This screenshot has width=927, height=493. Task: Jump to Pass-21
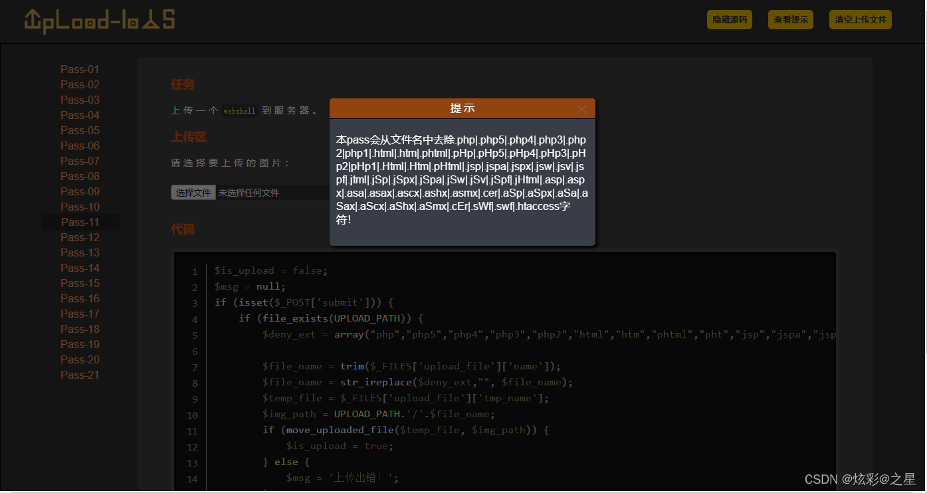click(80, 375)
